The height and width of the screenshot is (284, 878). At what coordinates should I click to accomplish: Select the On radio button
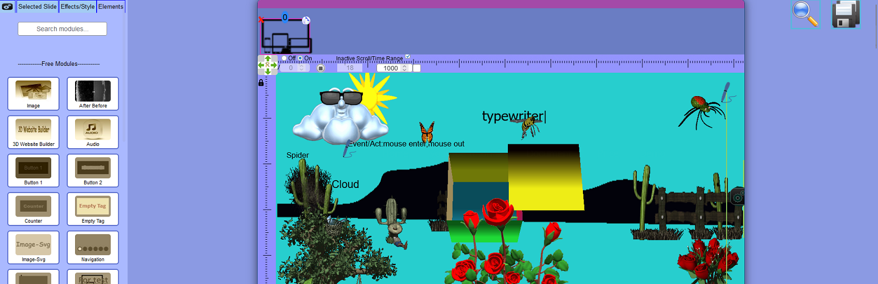pos(300,59)
